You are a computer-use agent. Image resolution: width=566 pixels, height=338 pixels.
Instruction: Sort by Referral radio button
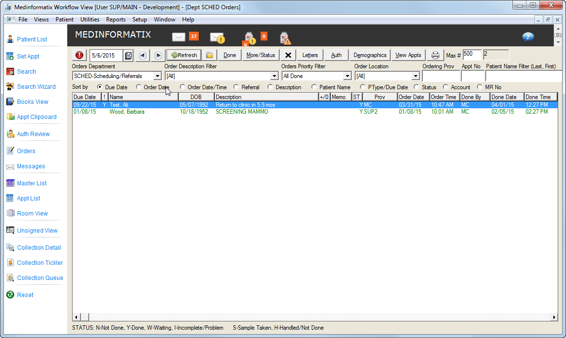236,87
